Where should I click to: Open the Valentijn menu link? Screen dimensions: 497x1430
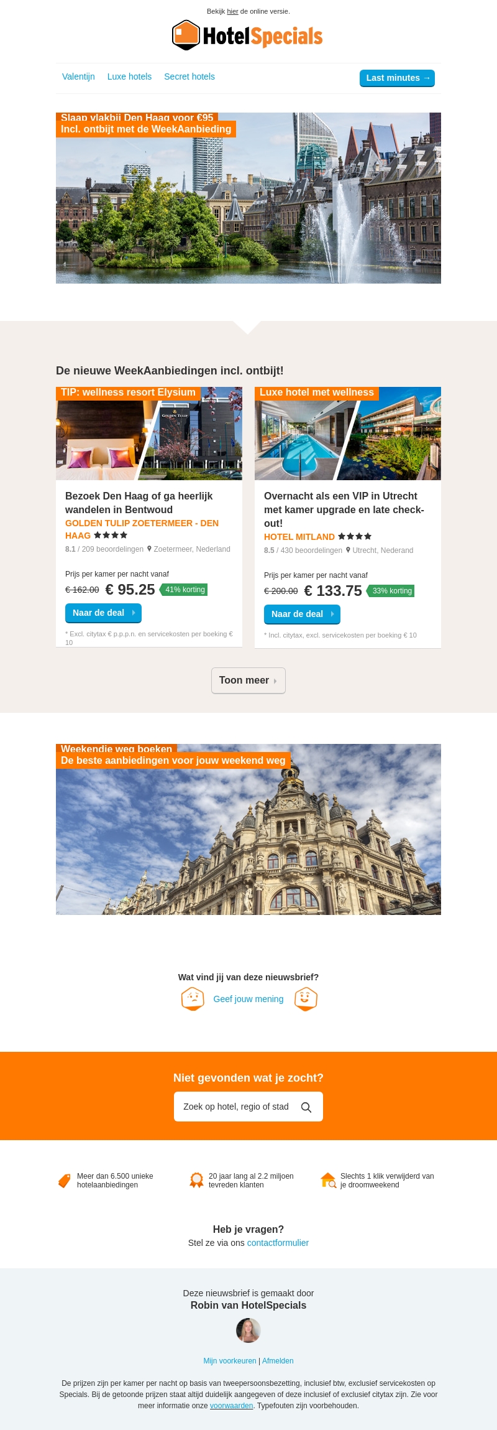coord(78,77)
